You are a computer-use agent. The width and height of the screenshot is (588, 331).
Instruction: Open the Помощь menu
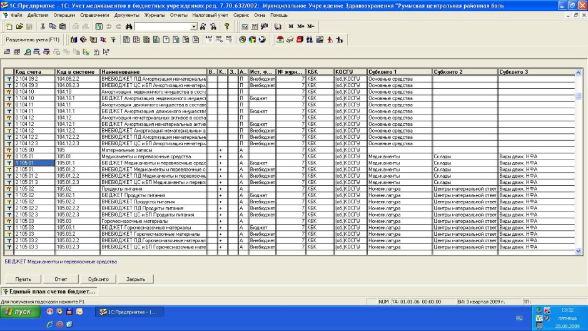[x=279, y=15]
